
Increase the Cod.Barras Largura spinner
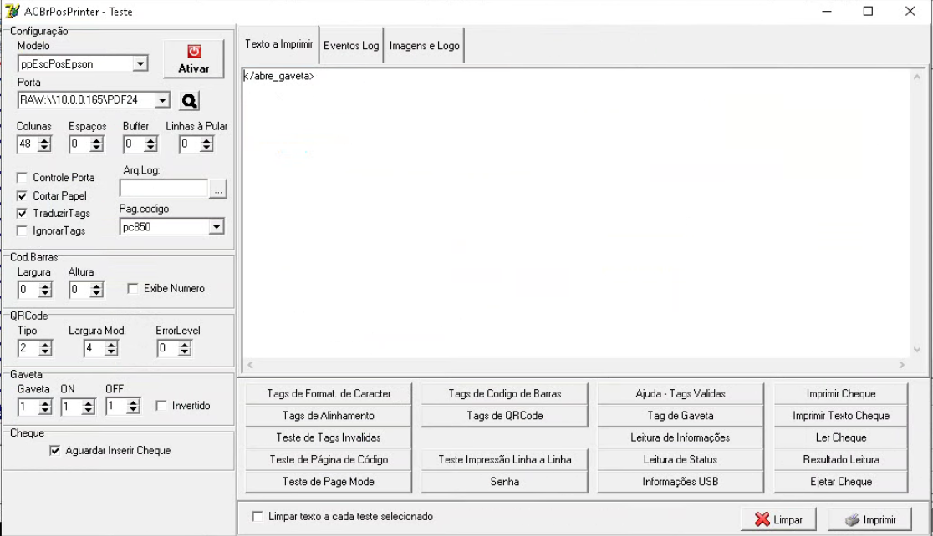[x=45, y=286]
